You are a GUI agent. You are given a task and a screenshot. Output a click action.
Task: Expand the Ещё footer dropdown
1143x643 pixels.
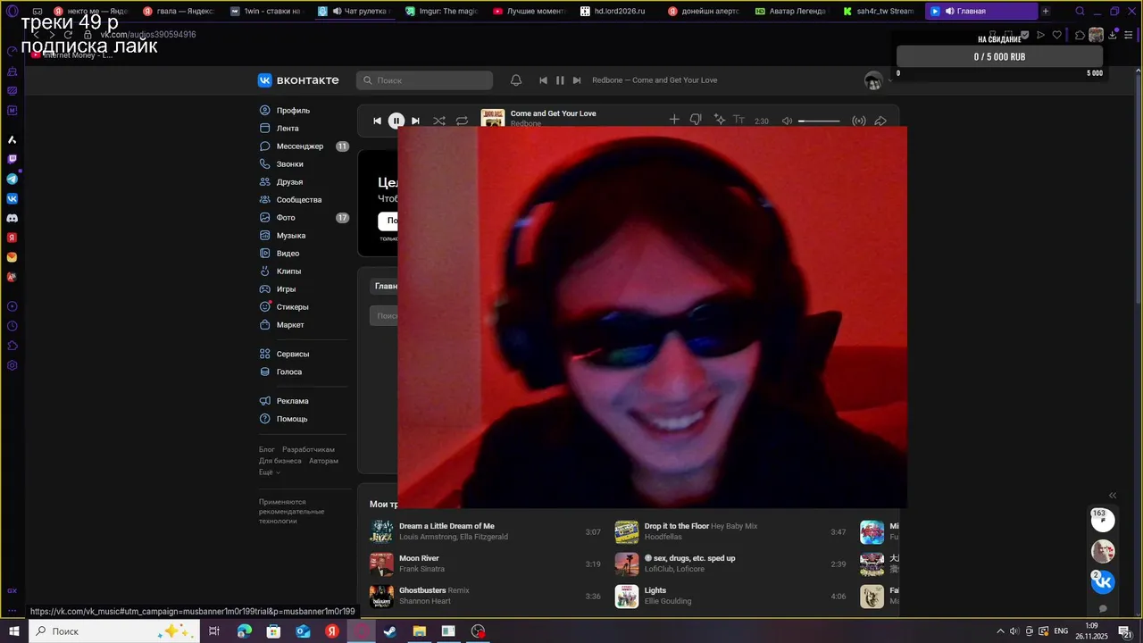pyautogui.click(x=269, y=472)
